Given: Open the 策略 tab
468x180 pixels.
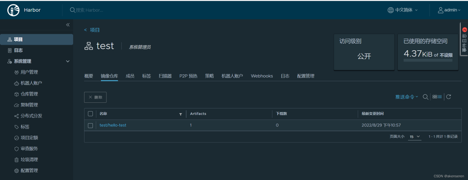Looking at the screenshot, I should 210,76.
